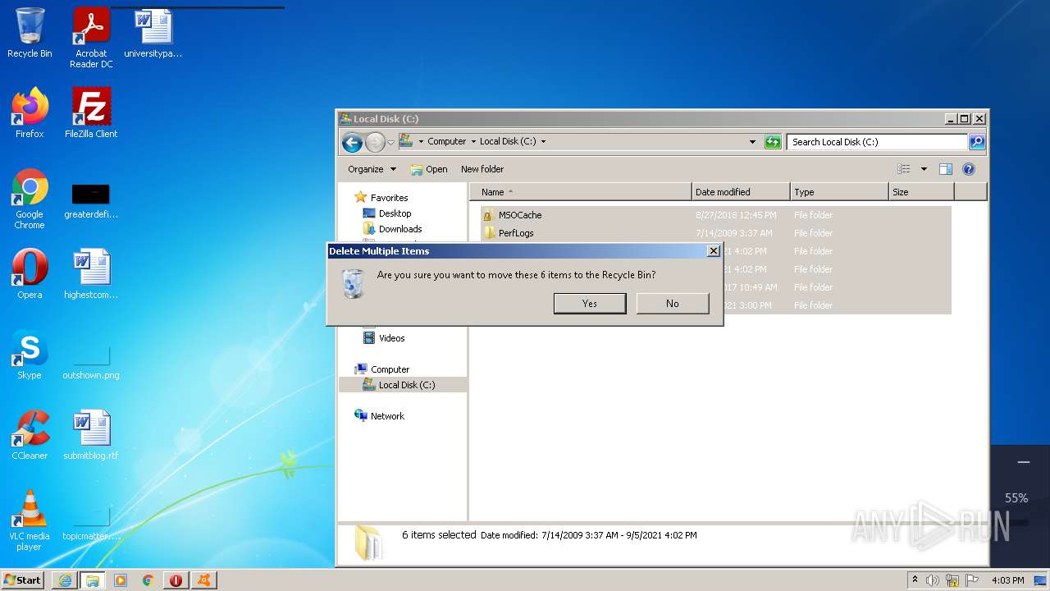Image resolution: width=1050 pixels, height=591 pixels.
Task: Click Local Disk (C:) in the breadcrumb
Action: (x=508, y=142)
